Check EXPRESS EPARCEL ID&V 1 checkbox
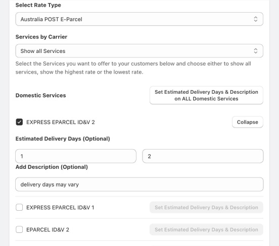The height and width of the screenshot is (246, 279). pyautogui.click(x=19, y=207)
